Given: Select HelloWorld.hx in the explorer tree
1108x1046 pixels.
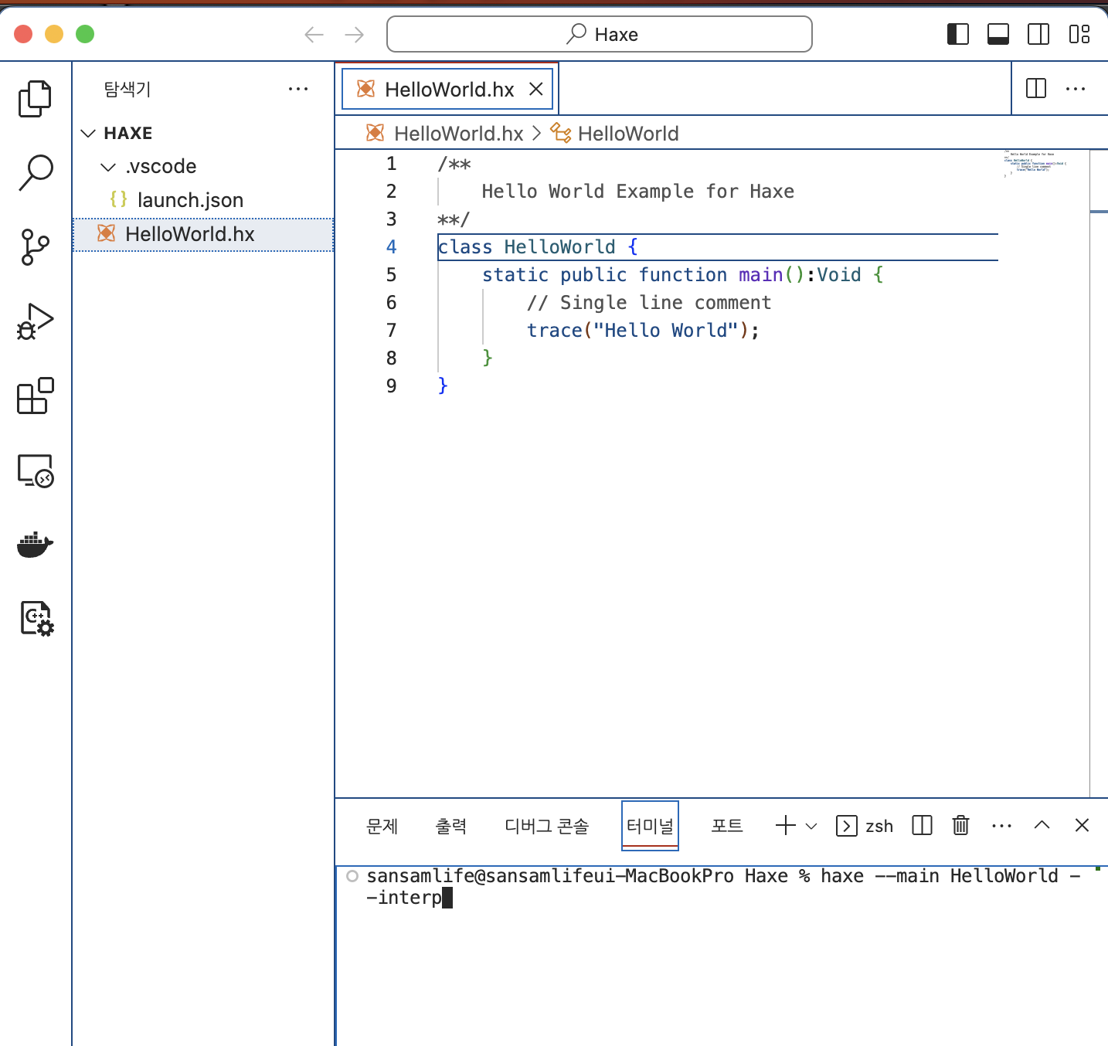Looking at the screenshot, I should click(x=204, y=234).
